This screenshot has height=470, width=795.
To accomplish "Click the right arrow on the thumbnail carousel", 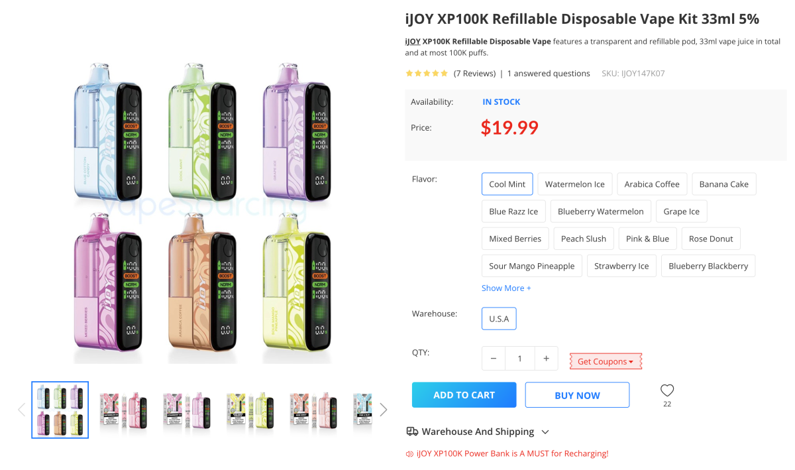I will pos(383,409).
